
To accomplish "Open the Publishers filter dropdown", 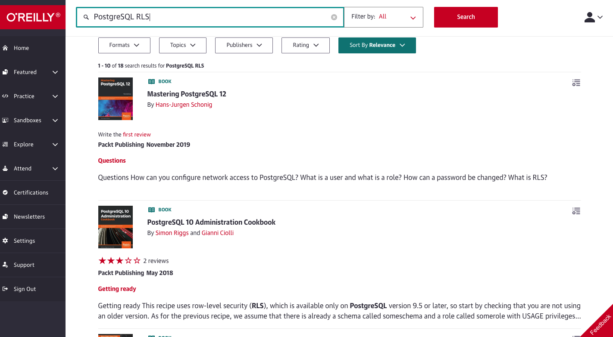I will click(244, 45).
